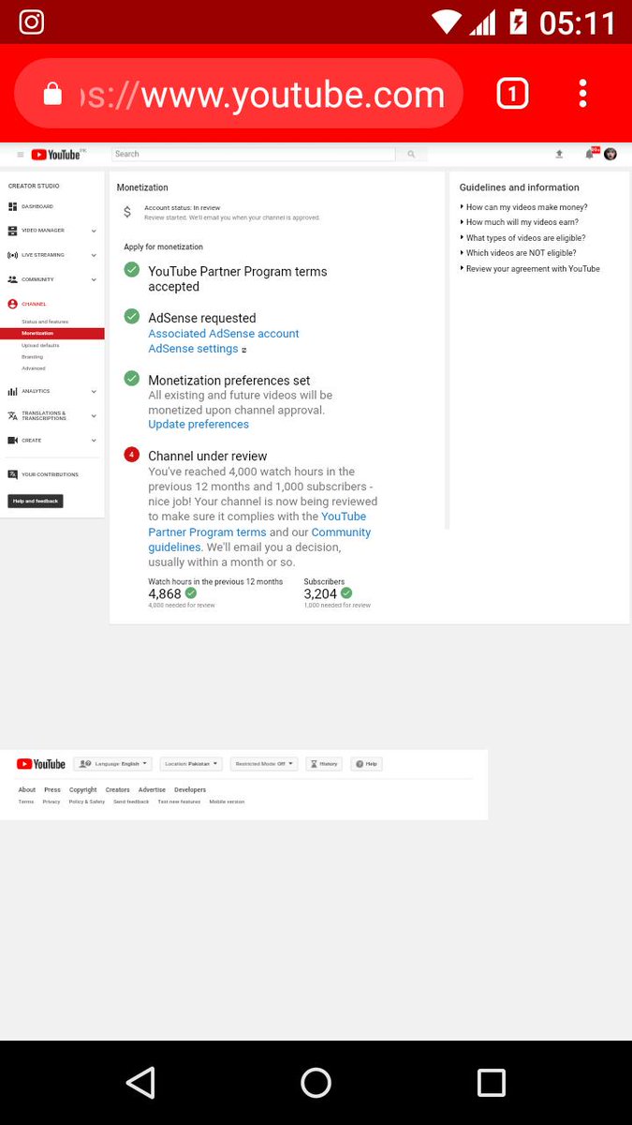Expand 'How can my videos make money?'
This screenshot has height=1125, width=632.
[x=523, y=207]
